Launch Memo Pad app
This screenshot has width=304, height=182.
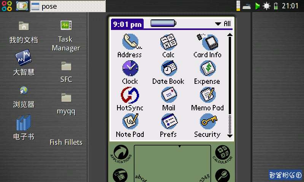tap(207, 99)
